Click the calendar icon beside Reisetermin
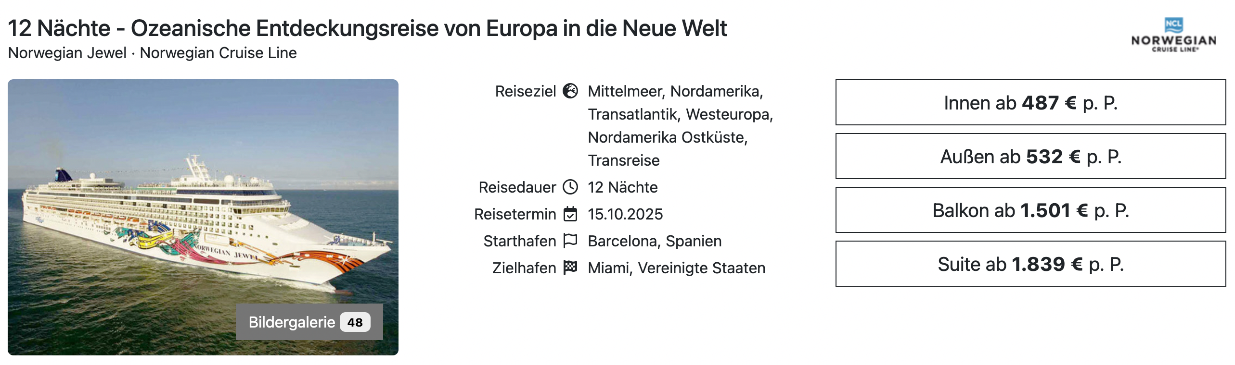 point(570,214)
